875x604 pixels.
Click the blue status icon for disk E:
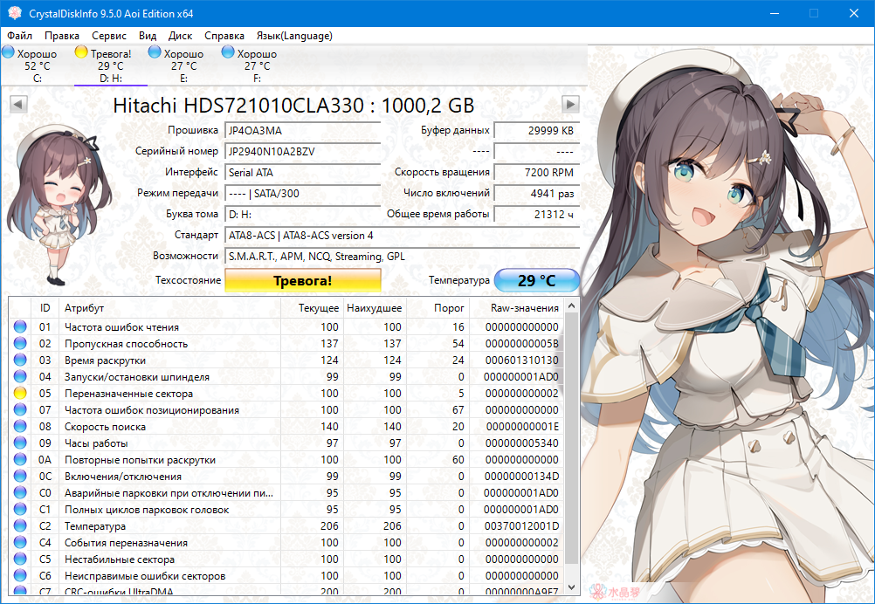pos(155,52)
